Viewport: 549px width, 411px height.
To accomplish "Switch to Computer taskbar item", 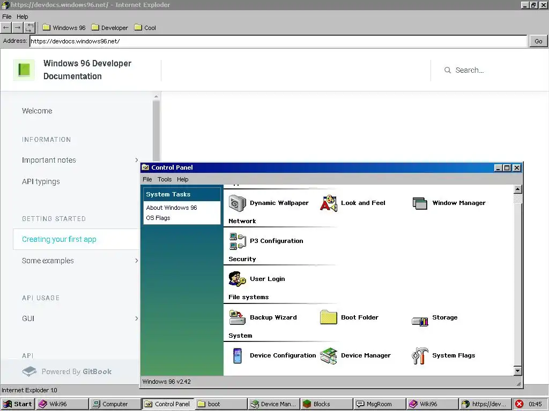I will pos(115,404).
